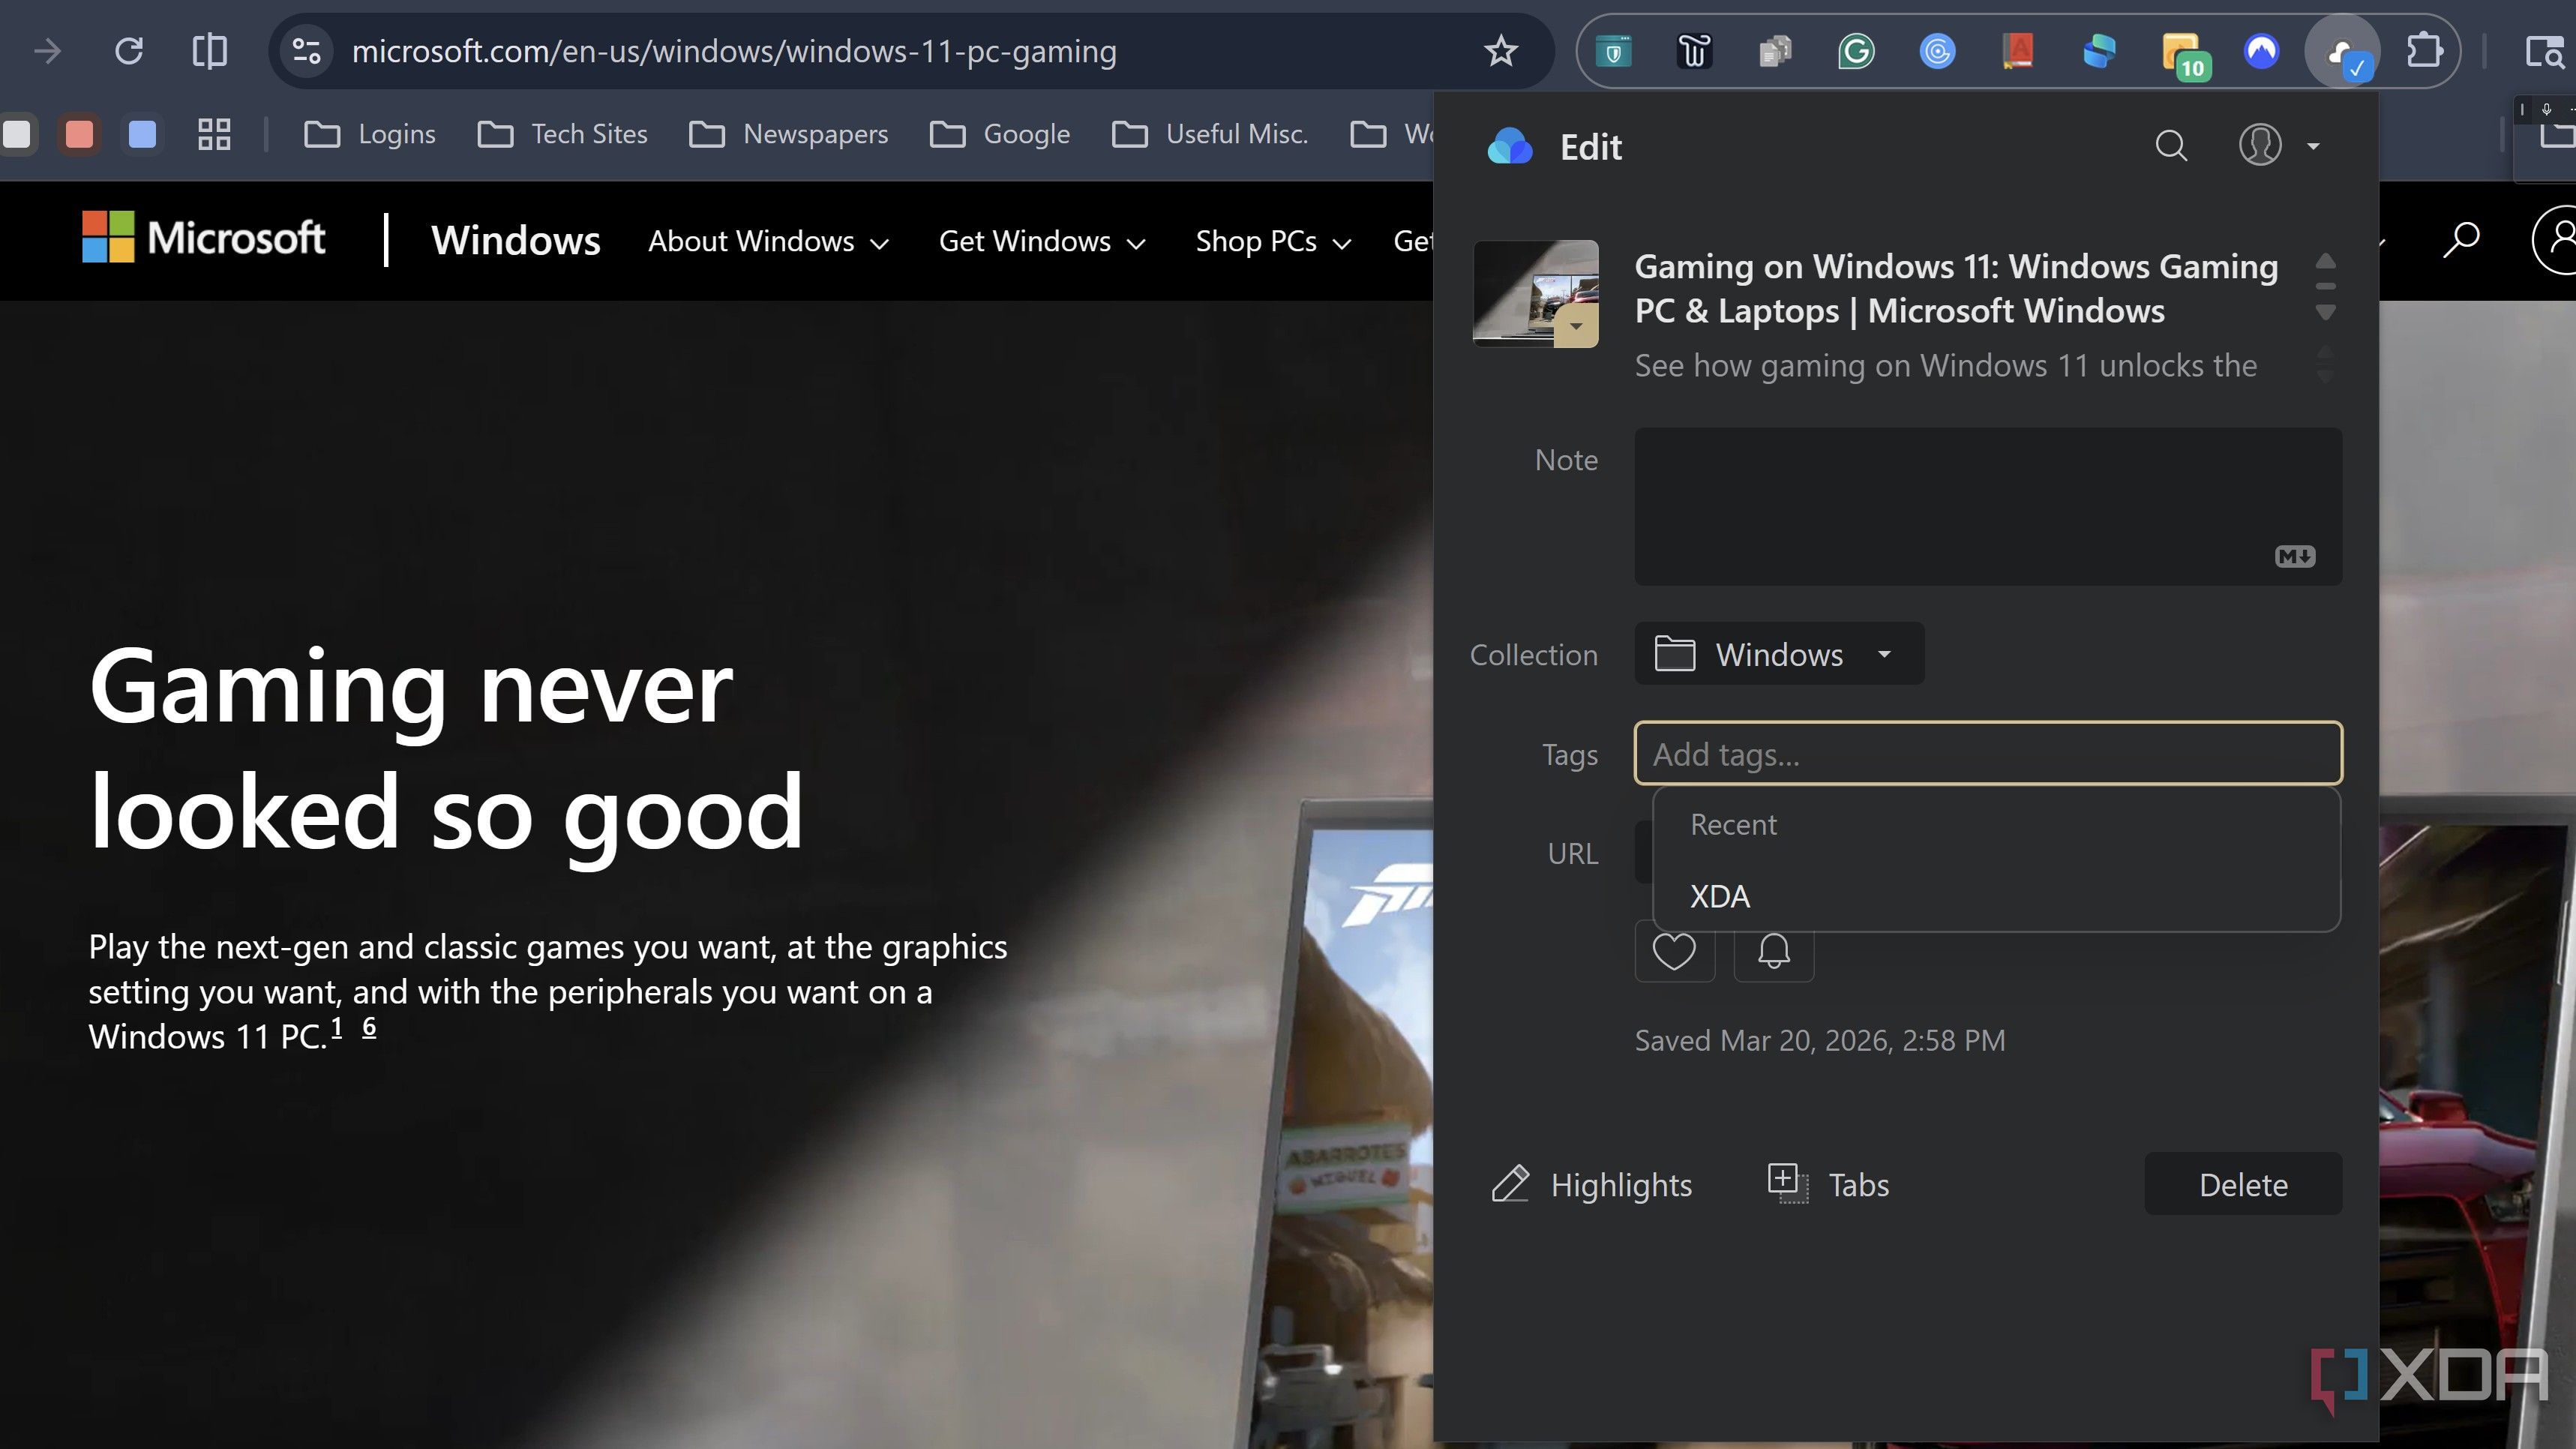The image size is (2576, 1449).
Task: Click the Windows site heading link
Action: coord(515,240)
